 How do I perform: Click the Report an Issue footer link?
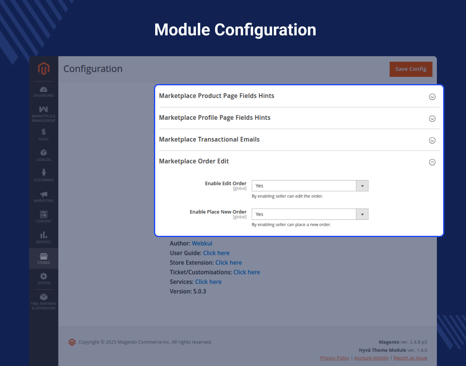tap(410, 358)
